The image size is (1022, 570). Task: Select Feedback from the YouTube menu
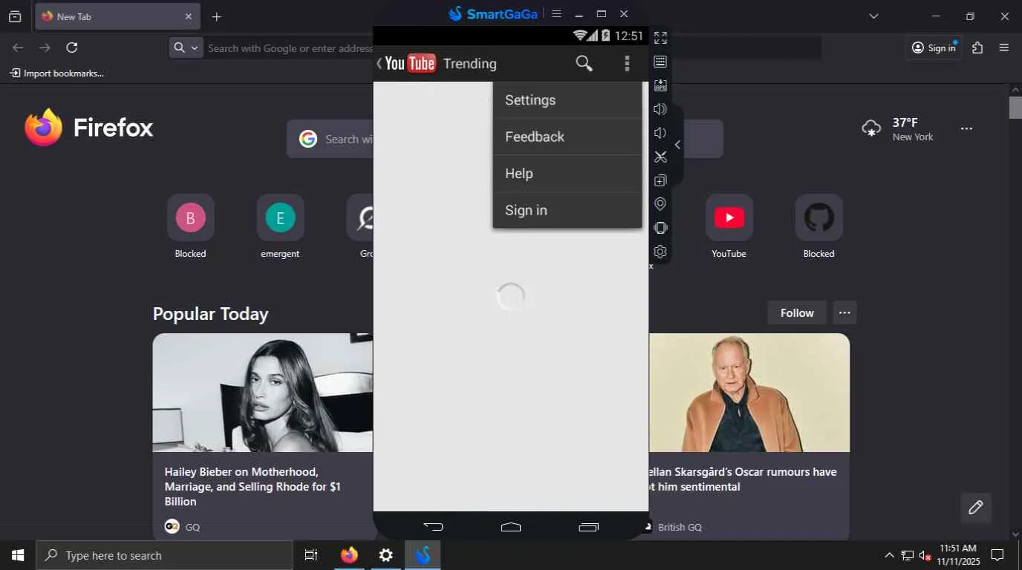click(x=567, y=137)
